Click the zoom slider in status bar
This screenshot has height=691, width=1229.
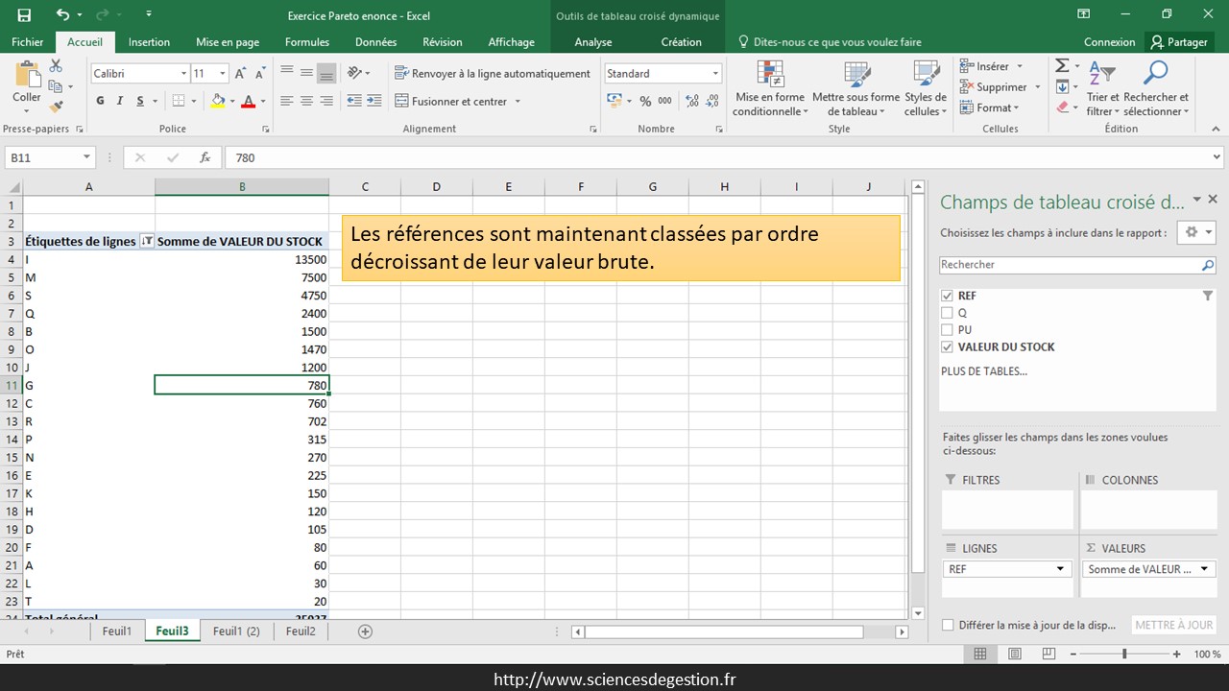click(x=1124, y=654)
